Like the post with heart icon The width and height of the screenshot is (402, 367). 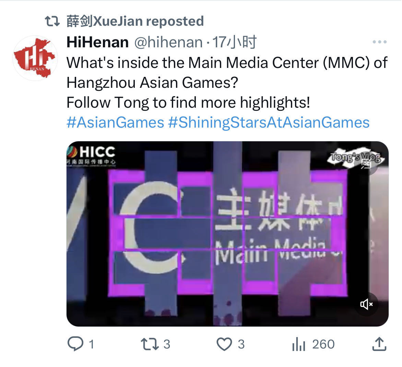point(224,344)
